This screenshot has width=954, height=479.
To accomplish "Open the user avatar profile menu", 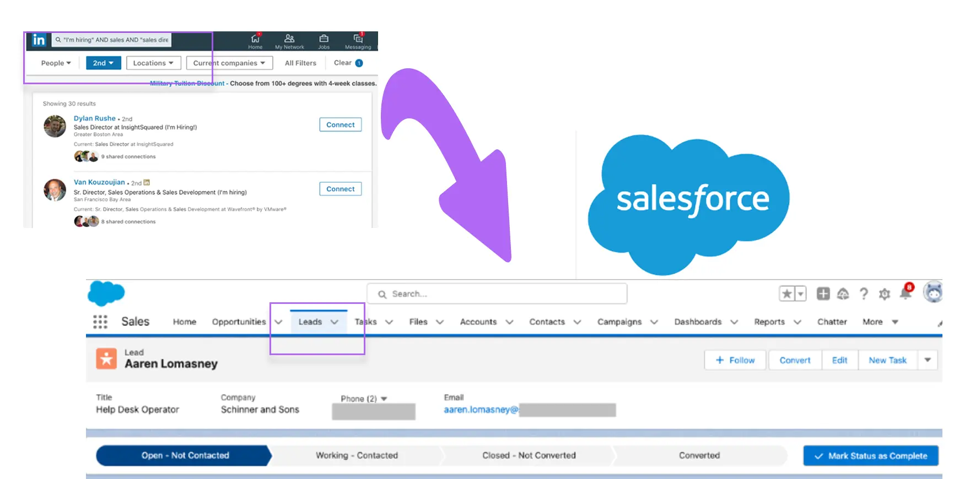I will tap(934, 292).
